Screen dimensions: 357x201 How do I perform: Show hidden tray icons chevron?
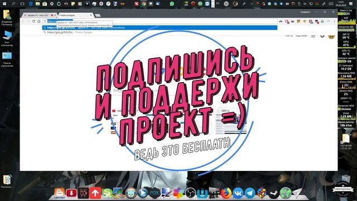[252, 4]
